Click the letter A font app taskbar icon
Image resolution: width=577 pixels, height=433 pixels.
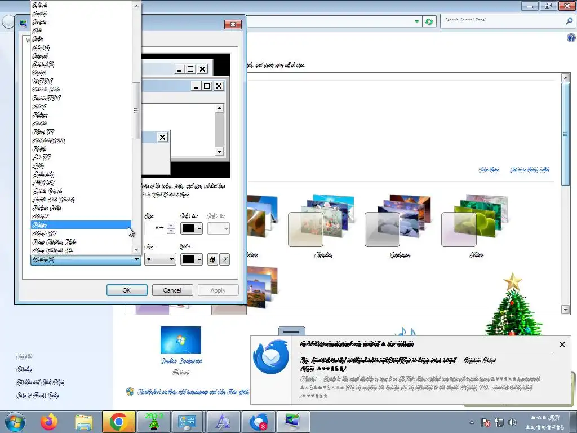[223, 422]
